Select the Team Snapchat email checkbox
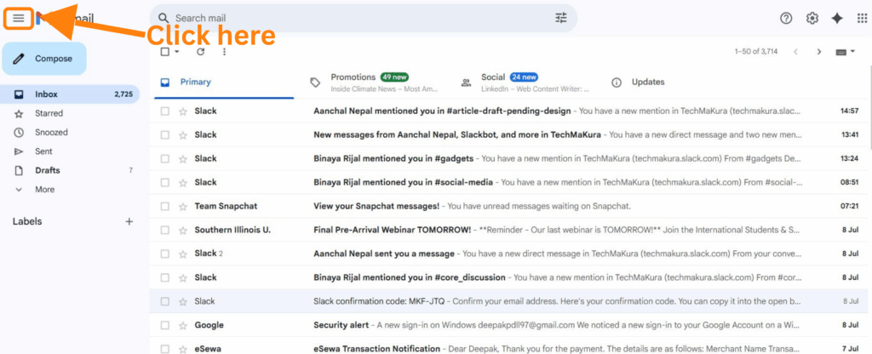 pyautogui.click(x=164, y=206)
